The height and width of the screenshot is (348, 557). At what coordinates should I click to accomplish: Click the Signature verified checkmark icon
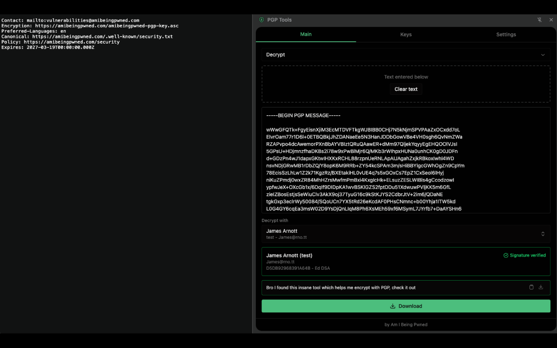(x=505, y=255)
